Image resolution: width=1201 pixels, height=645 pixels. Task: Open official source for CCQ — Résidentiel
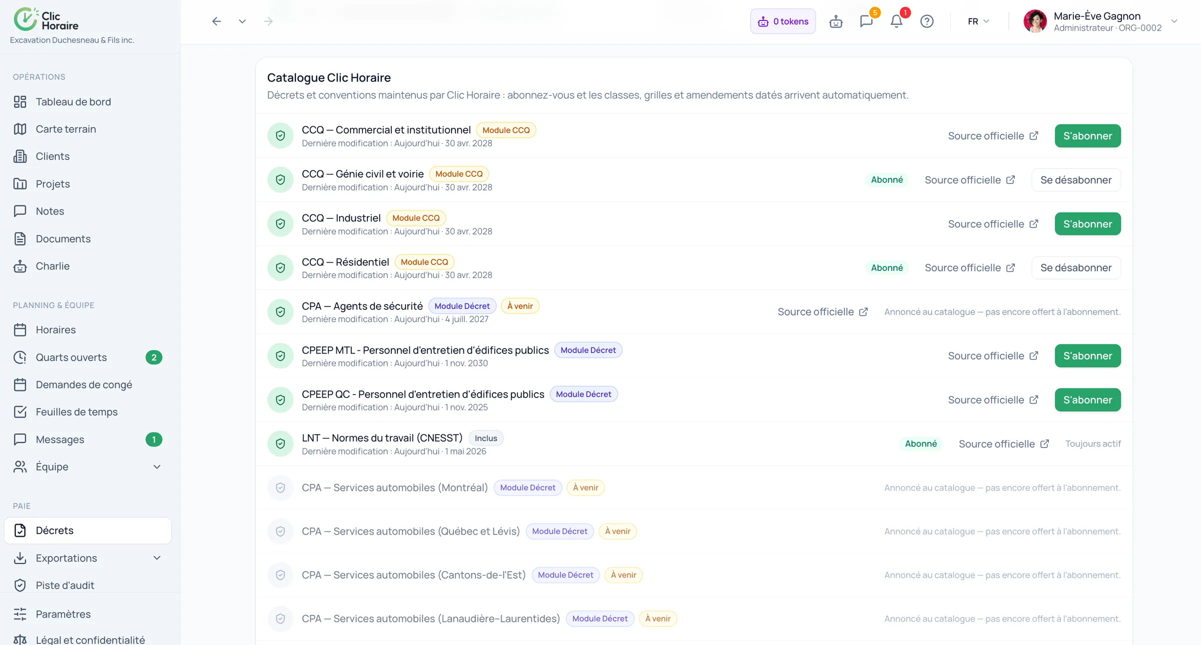pyautogui.click(x=969, y=268)
